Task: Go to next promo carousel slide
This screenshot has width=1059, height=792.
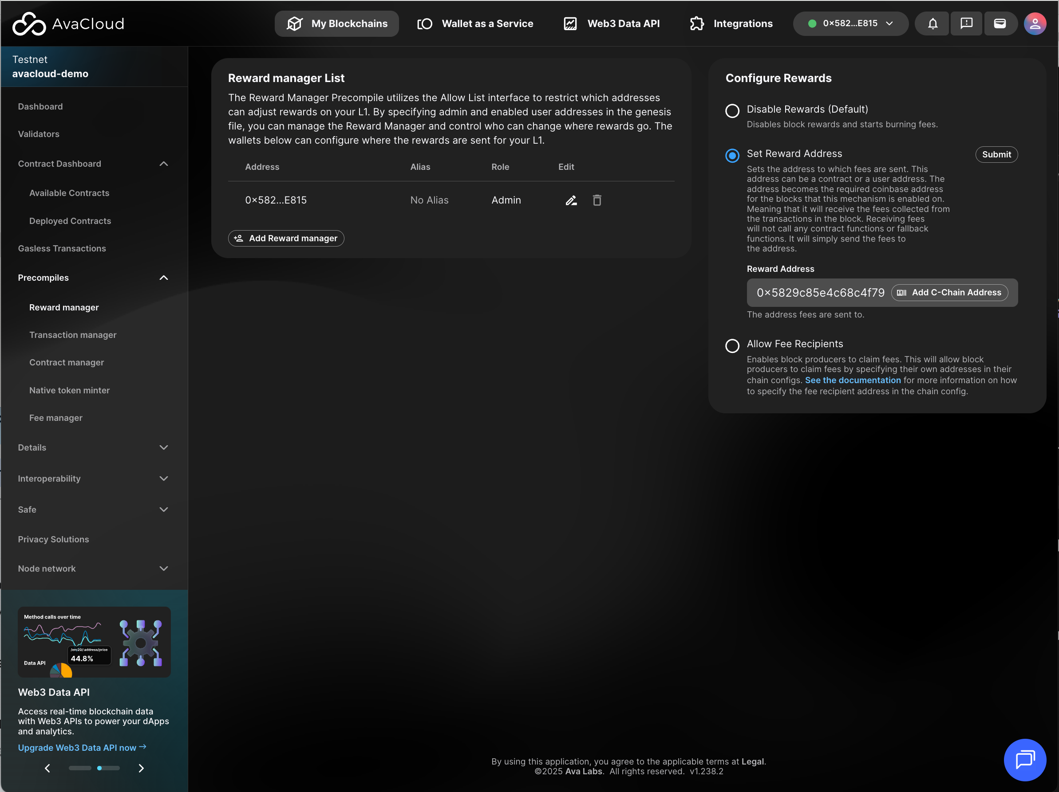Action: (141, 768)
